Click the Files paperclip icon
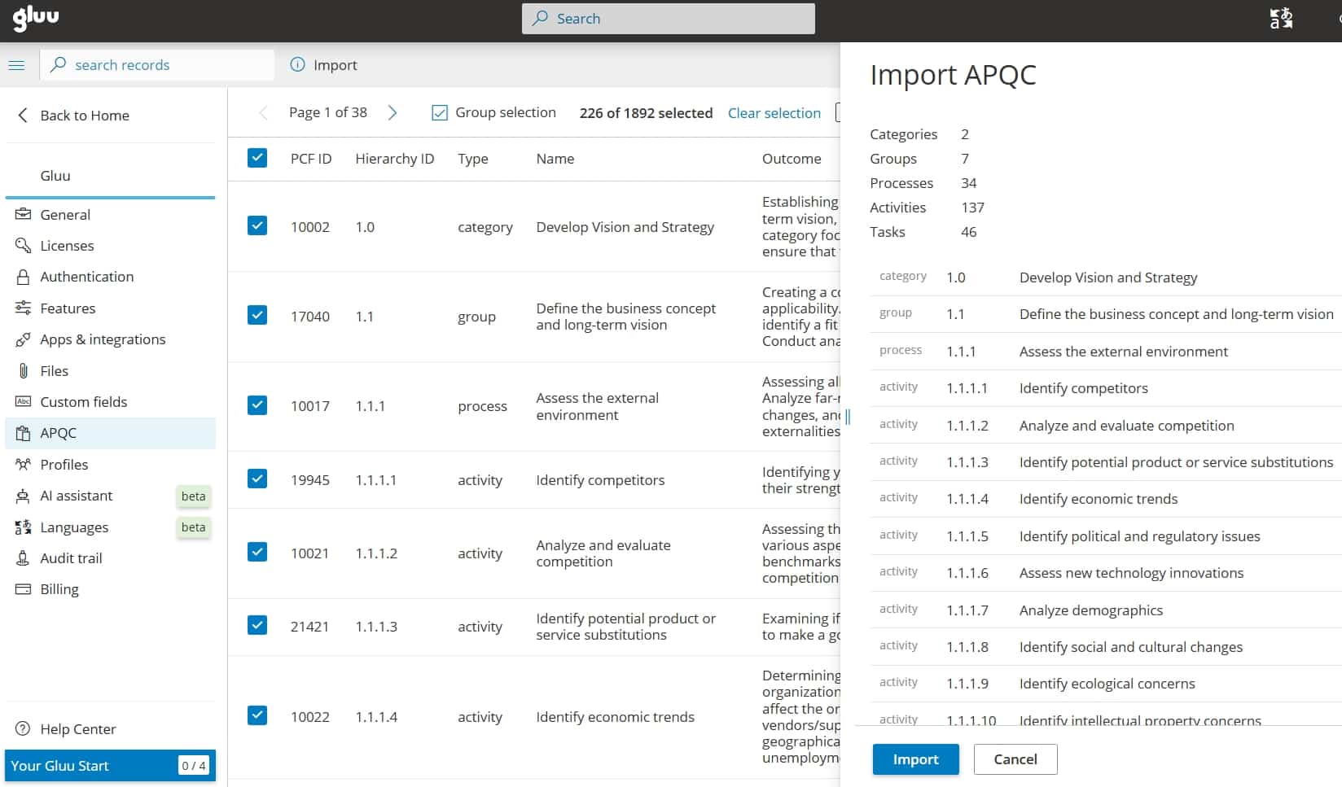 (x=23, y=371)
